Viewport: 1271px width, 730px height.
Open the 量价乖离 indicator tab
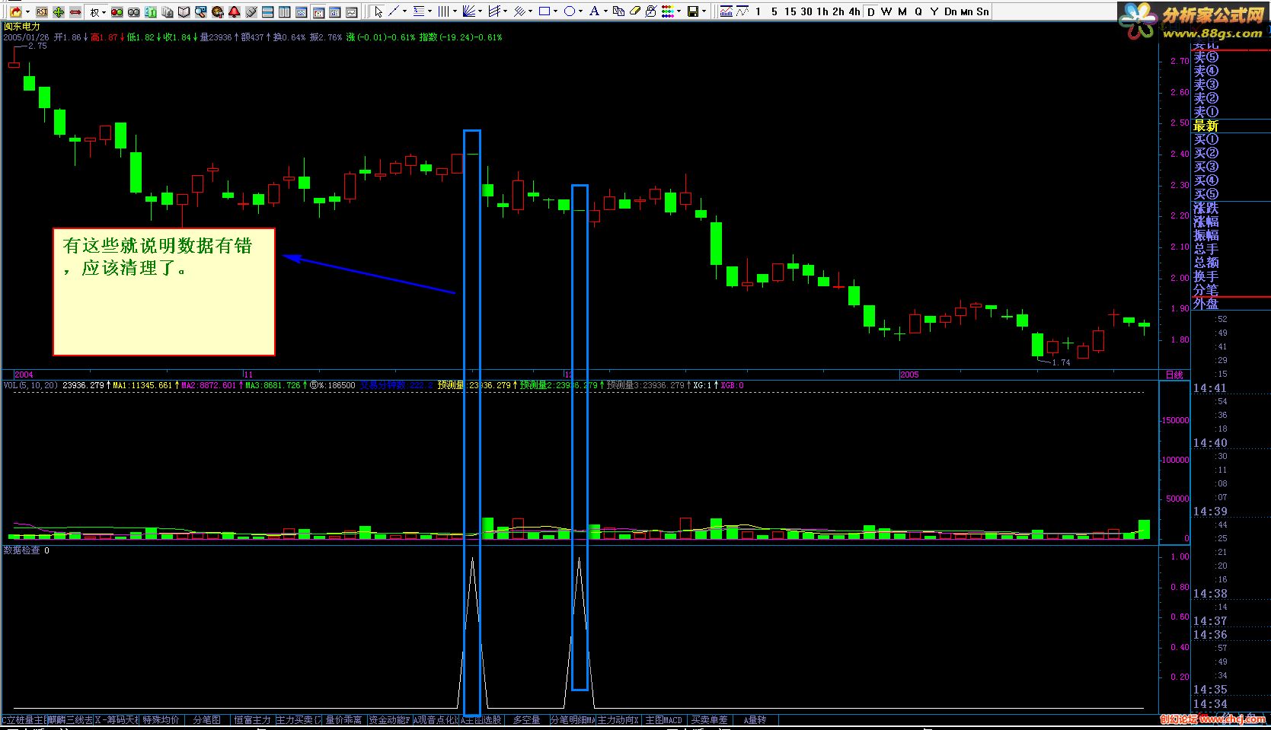pyautogui.click(x=343, y=719)
